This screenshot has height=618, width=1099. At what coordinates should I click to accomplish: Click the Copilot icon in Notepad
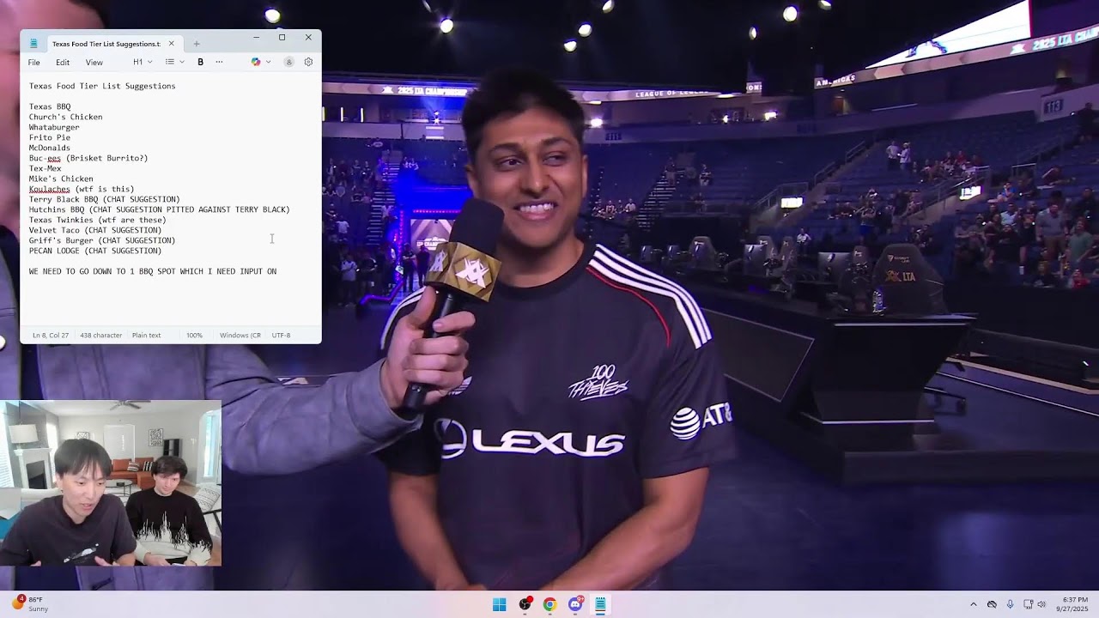(256, 62)
